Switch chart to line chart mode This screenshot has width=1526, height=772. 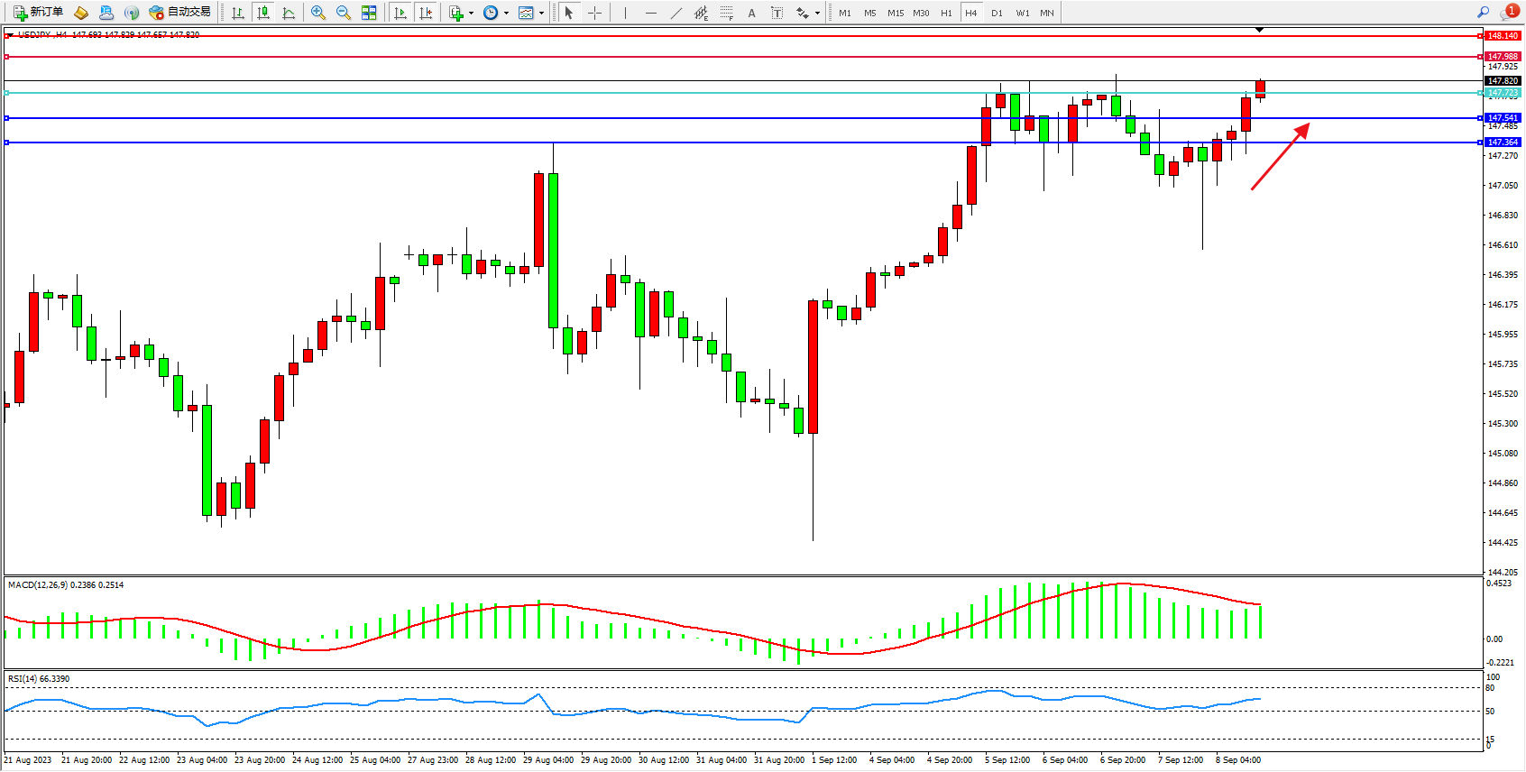coord(289,13)
